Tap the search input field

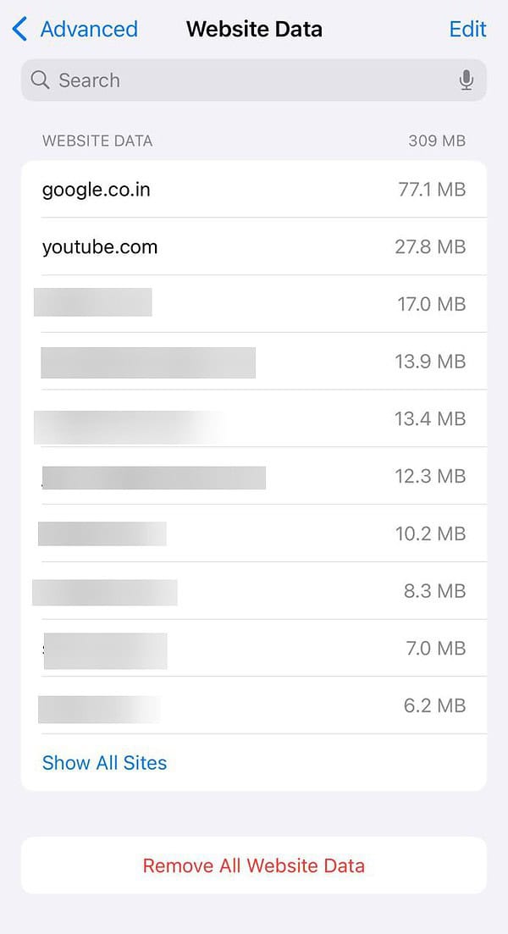[212, 80]
